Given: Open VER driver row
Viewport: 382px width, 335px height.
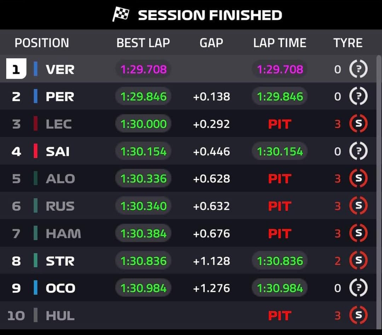Looking at the screenshot, I should pyautogui.click(x=188, y=69).
